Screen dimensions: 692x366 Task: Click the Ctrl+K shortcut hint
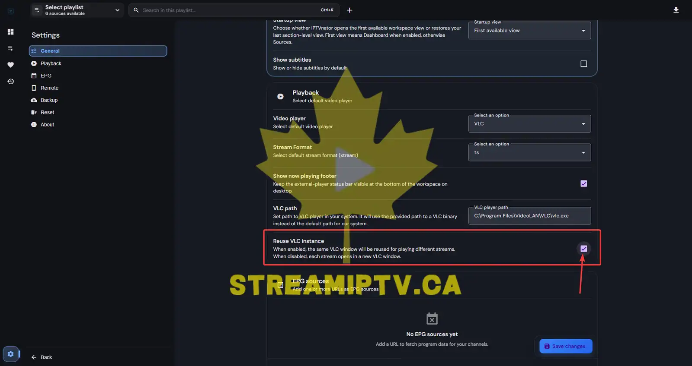pyautogui.click(x=327, y=10)
